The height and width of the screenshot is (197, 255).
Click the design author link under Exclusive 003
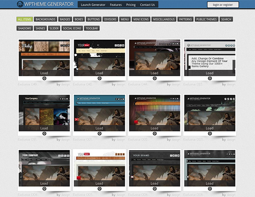tap(231, 139)
